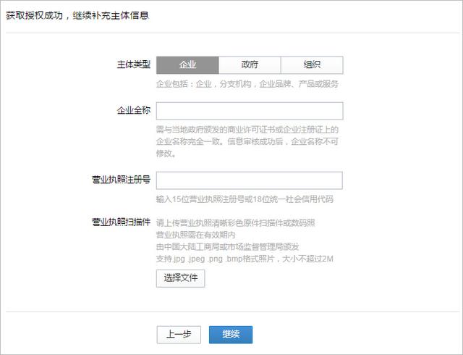Go back with the 上一步 button

(x=179, y=334)
